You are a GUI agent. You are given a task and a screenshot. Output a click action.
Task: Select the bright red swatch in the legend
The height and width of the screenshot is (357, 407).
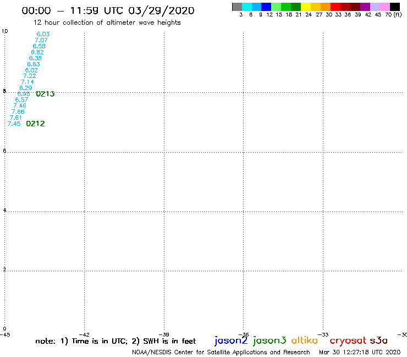pyautogui.click(x=335, y=7)
